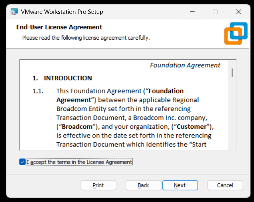254x202 pixels.
Task: Click the license text scrollbar thumb
Action: click(232, 72)
